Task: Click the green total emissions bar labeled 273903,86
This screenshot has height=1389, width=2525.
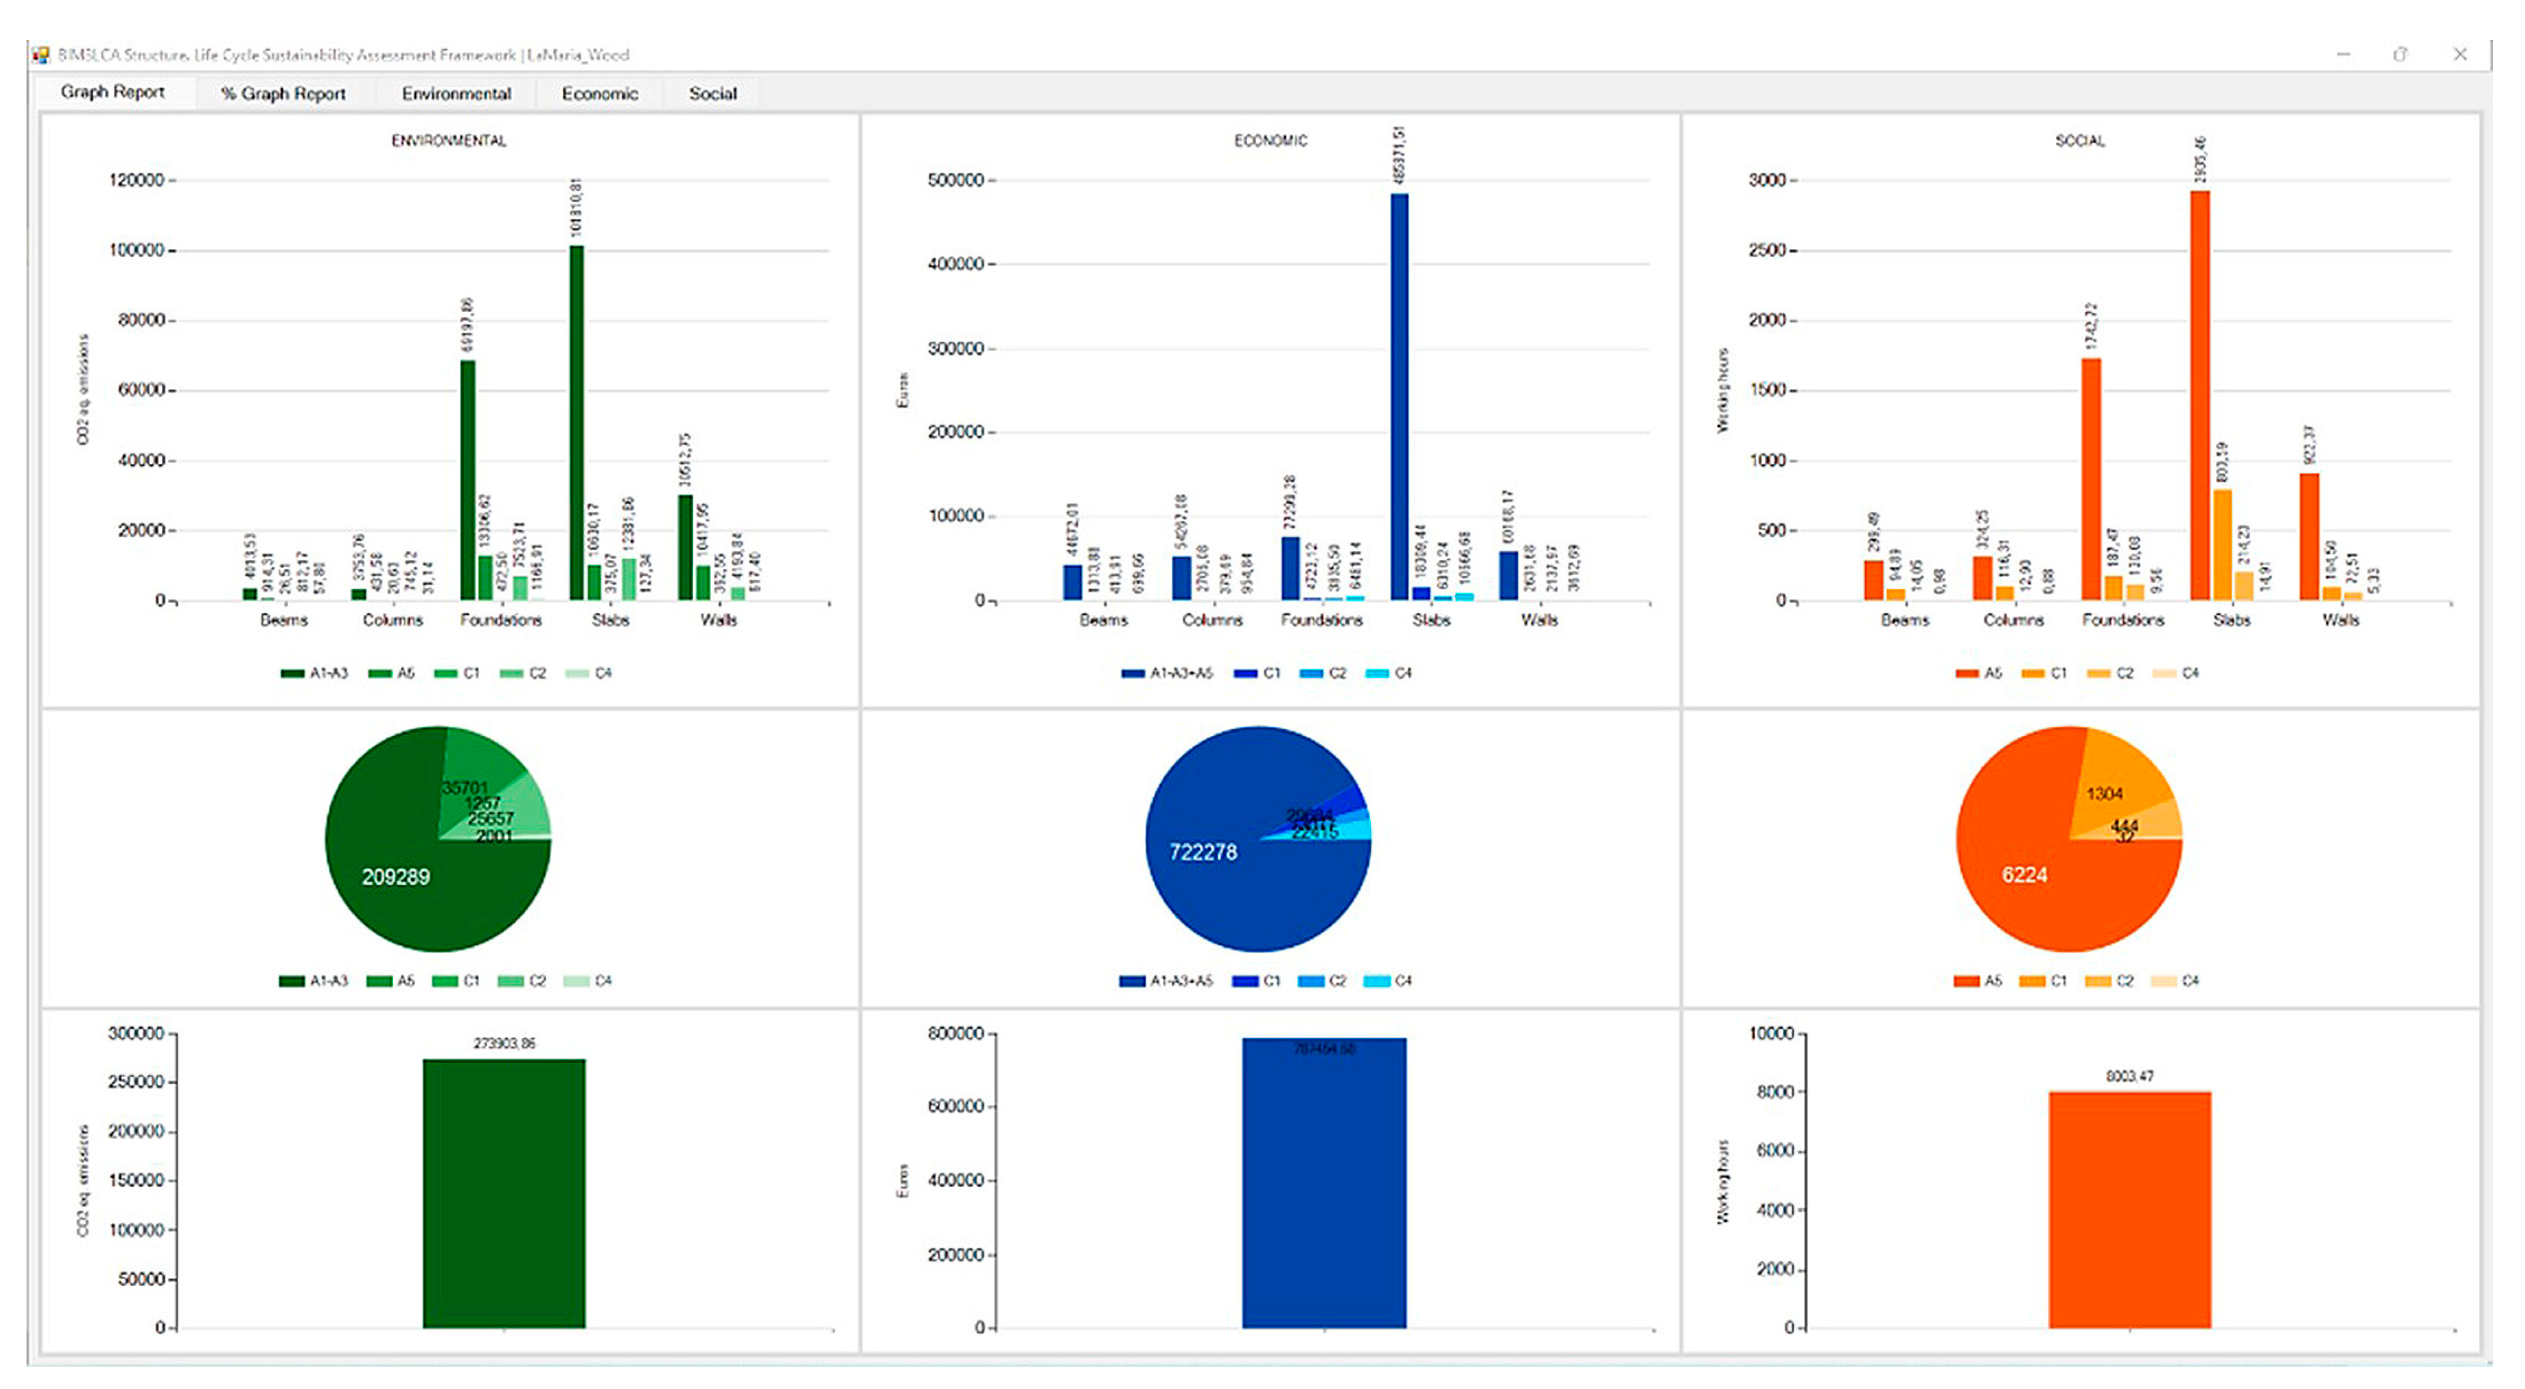Action: (x=504, y=1193)
